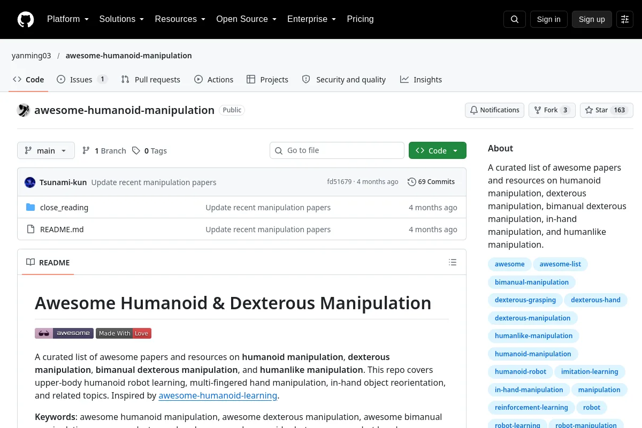Viewport: 642px width, 428px height.
Task: Click the Tsunami-kun committer avatar
Action: click(x=30, y=182)
